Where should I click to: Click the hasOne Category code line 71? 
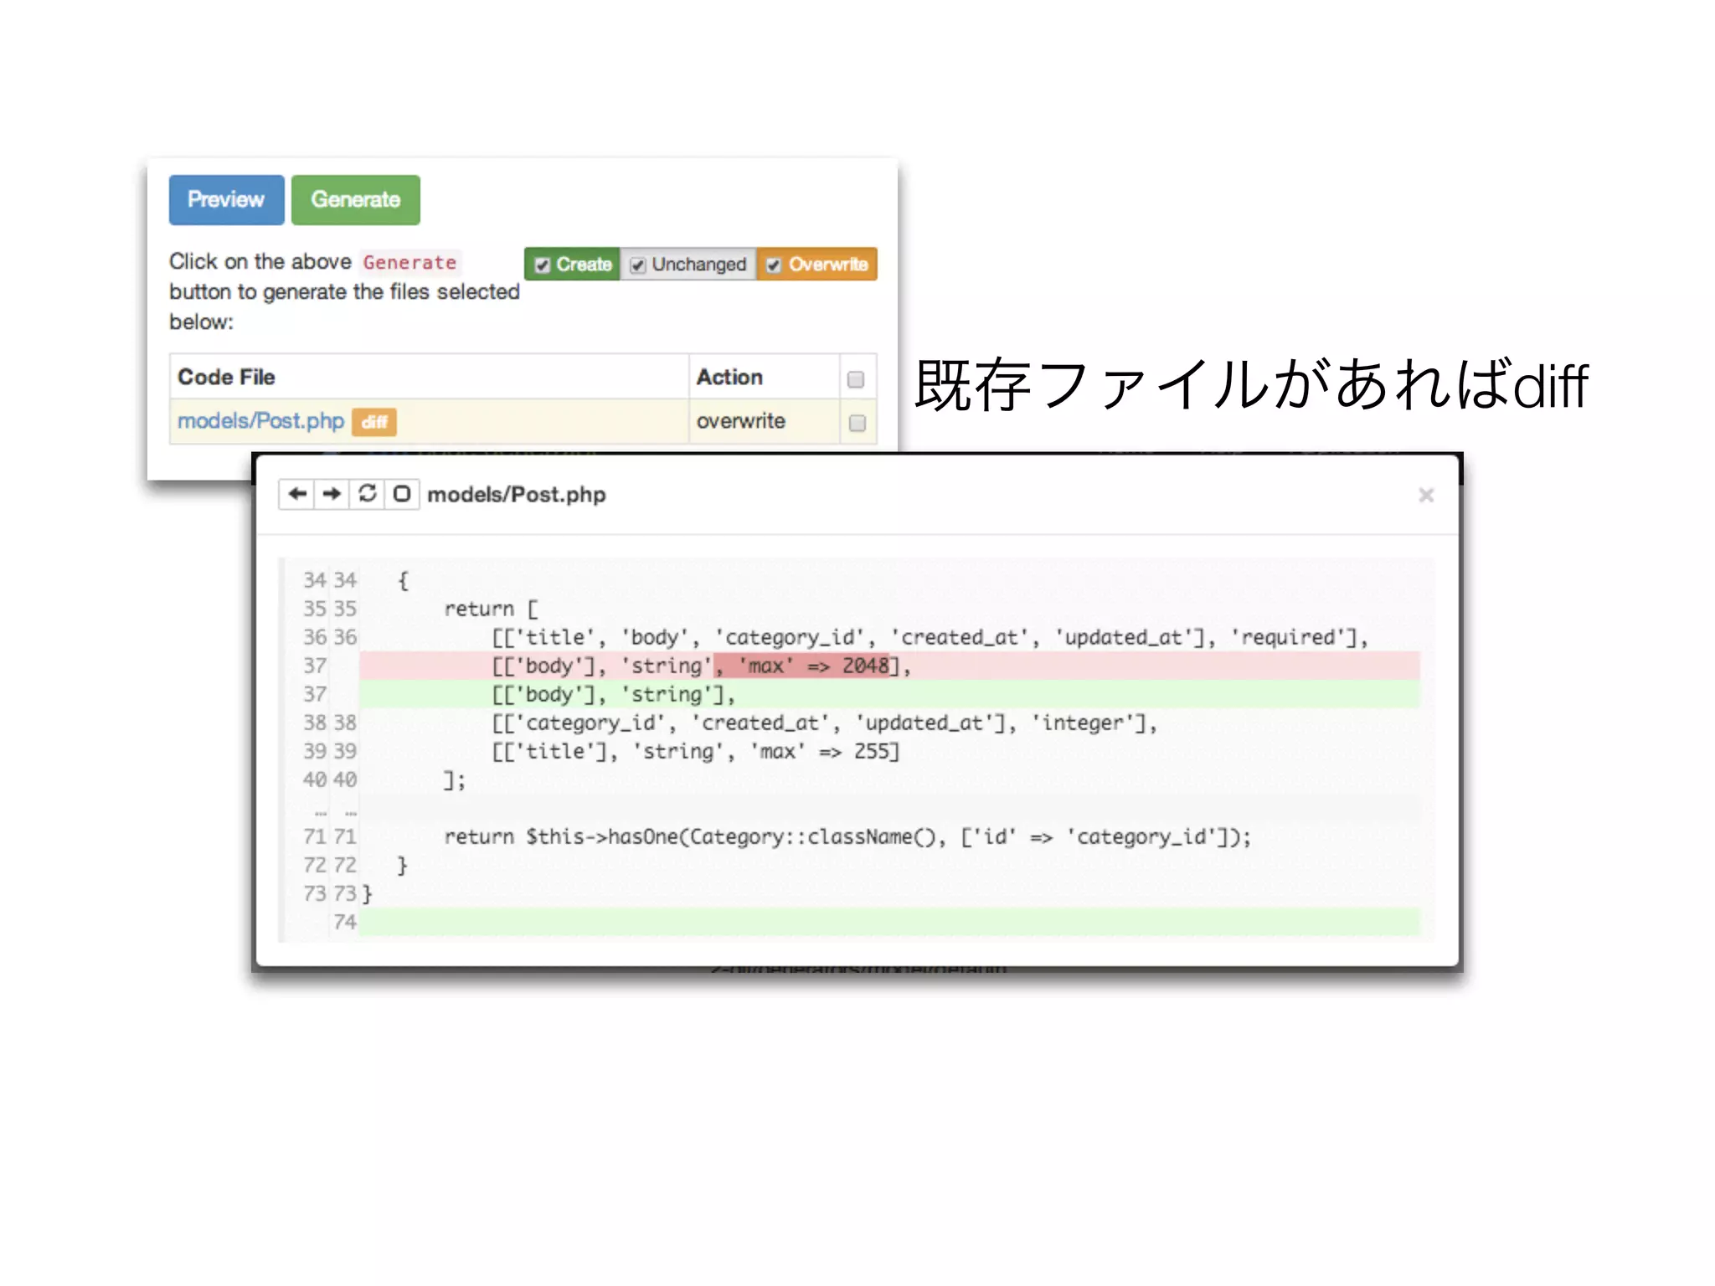[847, 836]
